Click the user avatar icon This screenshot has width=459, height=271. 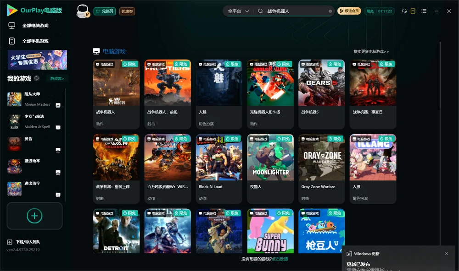tap(83, 11)
